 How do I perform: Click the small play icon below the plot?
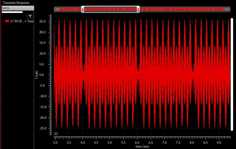tap(56, 134)
